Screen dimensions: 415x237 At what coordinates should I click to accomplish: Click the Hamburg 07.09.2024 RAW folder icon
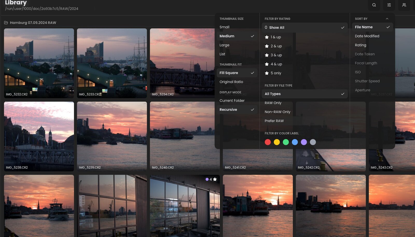tap(6, 23)
